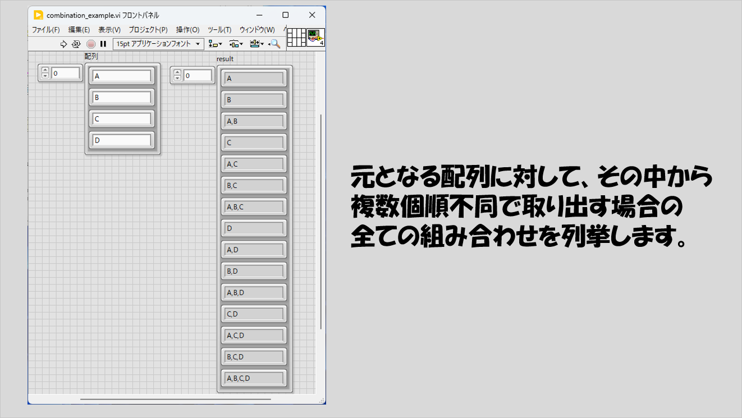Screen dimensions: 742x418
Task: Start Run Continuously mode
Action: tap(76, 44)
